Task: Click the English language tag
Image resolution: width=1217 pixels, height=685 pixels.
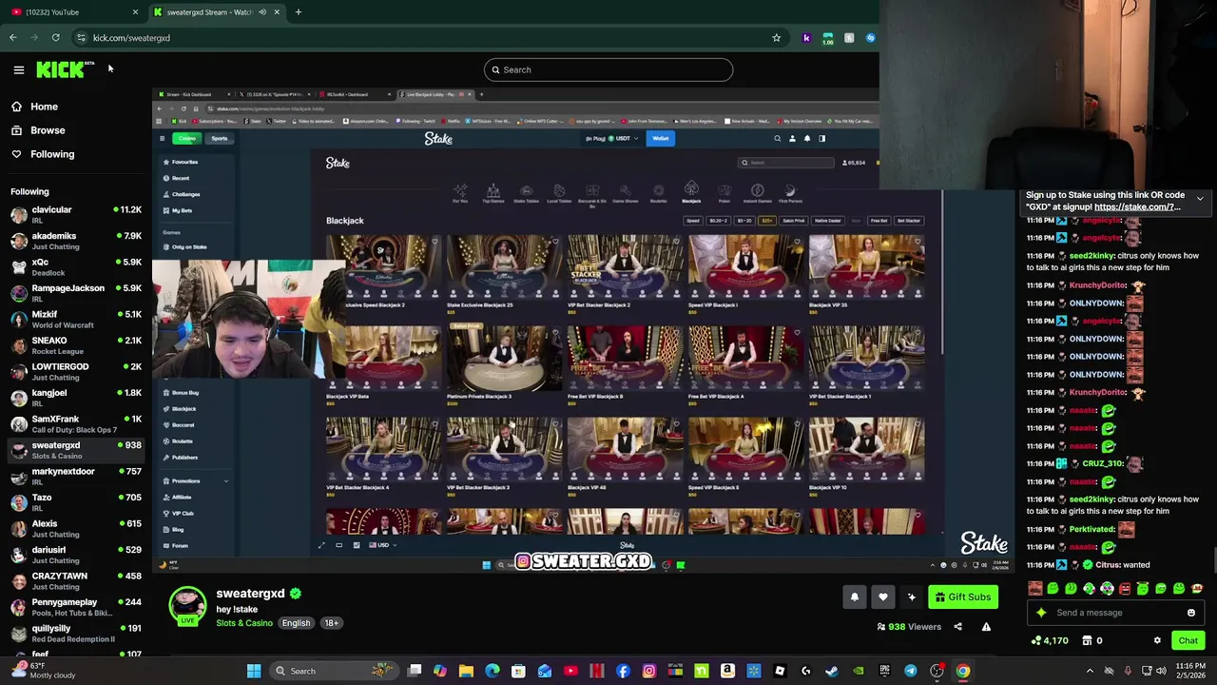Action: click(296, 623)
